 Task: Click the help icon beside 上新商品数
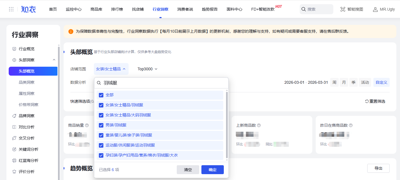pos(259,125)
